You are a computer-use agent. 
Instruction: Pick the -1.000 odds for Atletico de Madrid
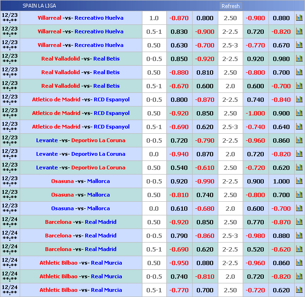click(255, 113)
